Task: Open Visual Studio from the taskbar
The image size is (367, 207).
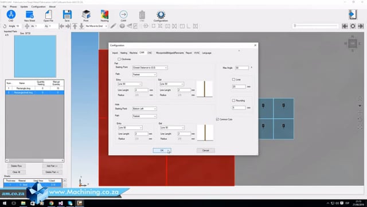Action: click(x=61, y=203)
